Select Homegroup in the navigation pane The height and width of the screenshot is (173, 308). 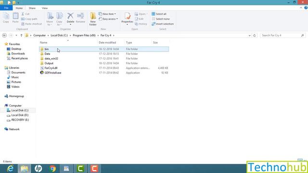coord(14,96)
